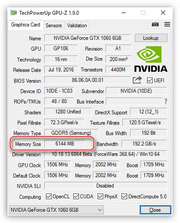
Task: Click the Close button
Action: [x=155, y=210]
